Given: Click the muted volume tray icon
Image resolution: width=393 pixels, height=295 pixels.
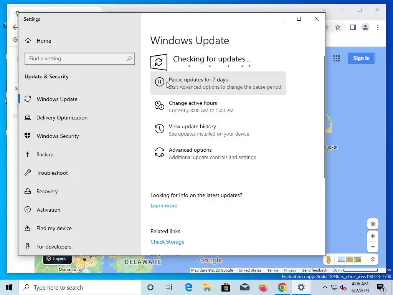Looking at the screenshot, I should [343, 287].
